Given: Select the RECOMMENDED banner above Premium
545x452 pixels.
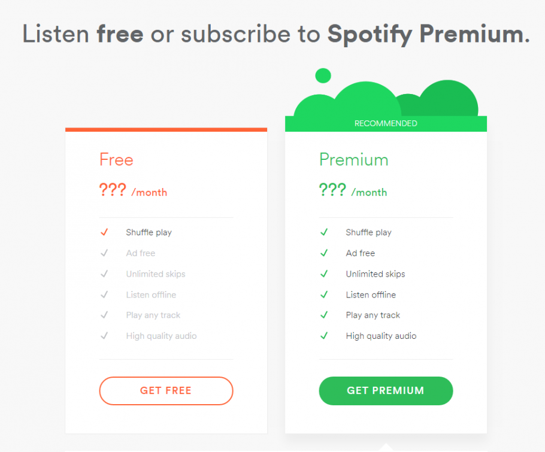Looking at the screenshot, I should [386, 124].
